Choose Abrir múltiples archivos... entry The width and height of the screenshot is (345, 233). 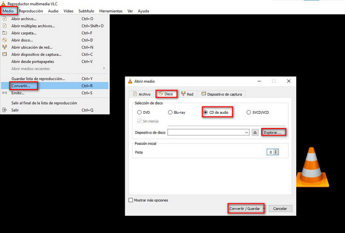(x=55, y=26)
